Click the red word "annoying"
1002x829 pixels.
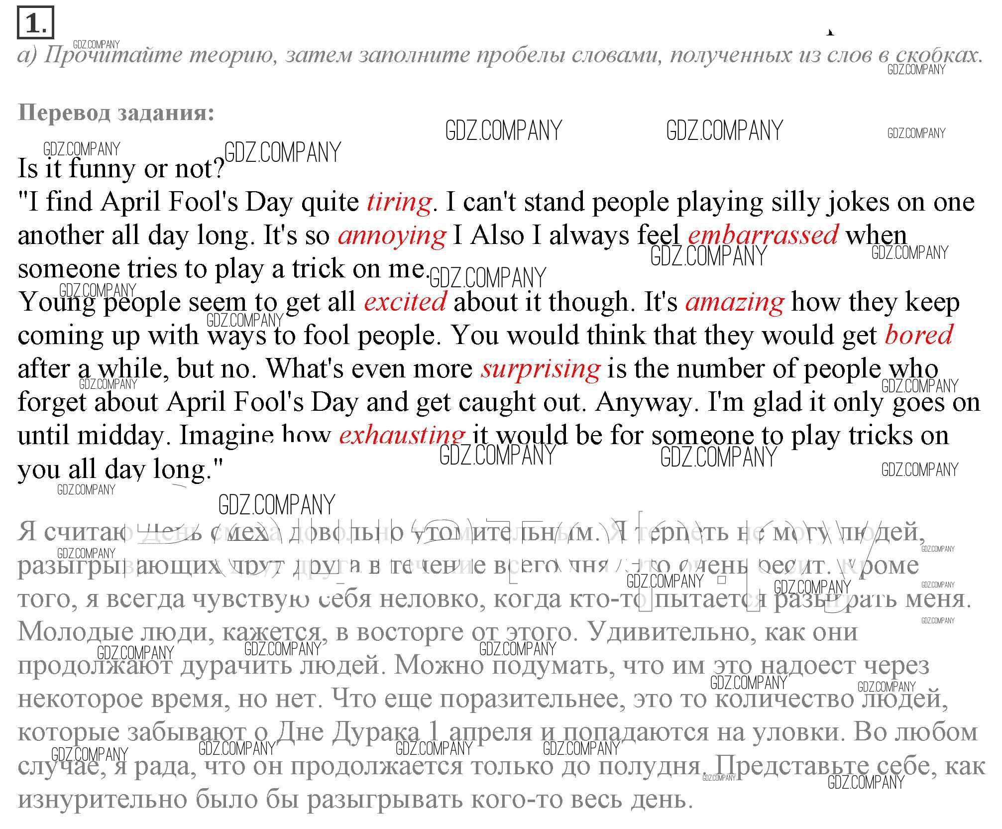point(392,236)
